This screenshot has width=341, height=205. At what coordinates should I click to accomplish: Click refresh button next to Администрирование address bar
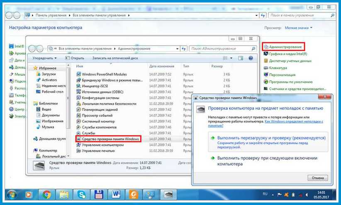pyautogui.click(x=184, y=48)
